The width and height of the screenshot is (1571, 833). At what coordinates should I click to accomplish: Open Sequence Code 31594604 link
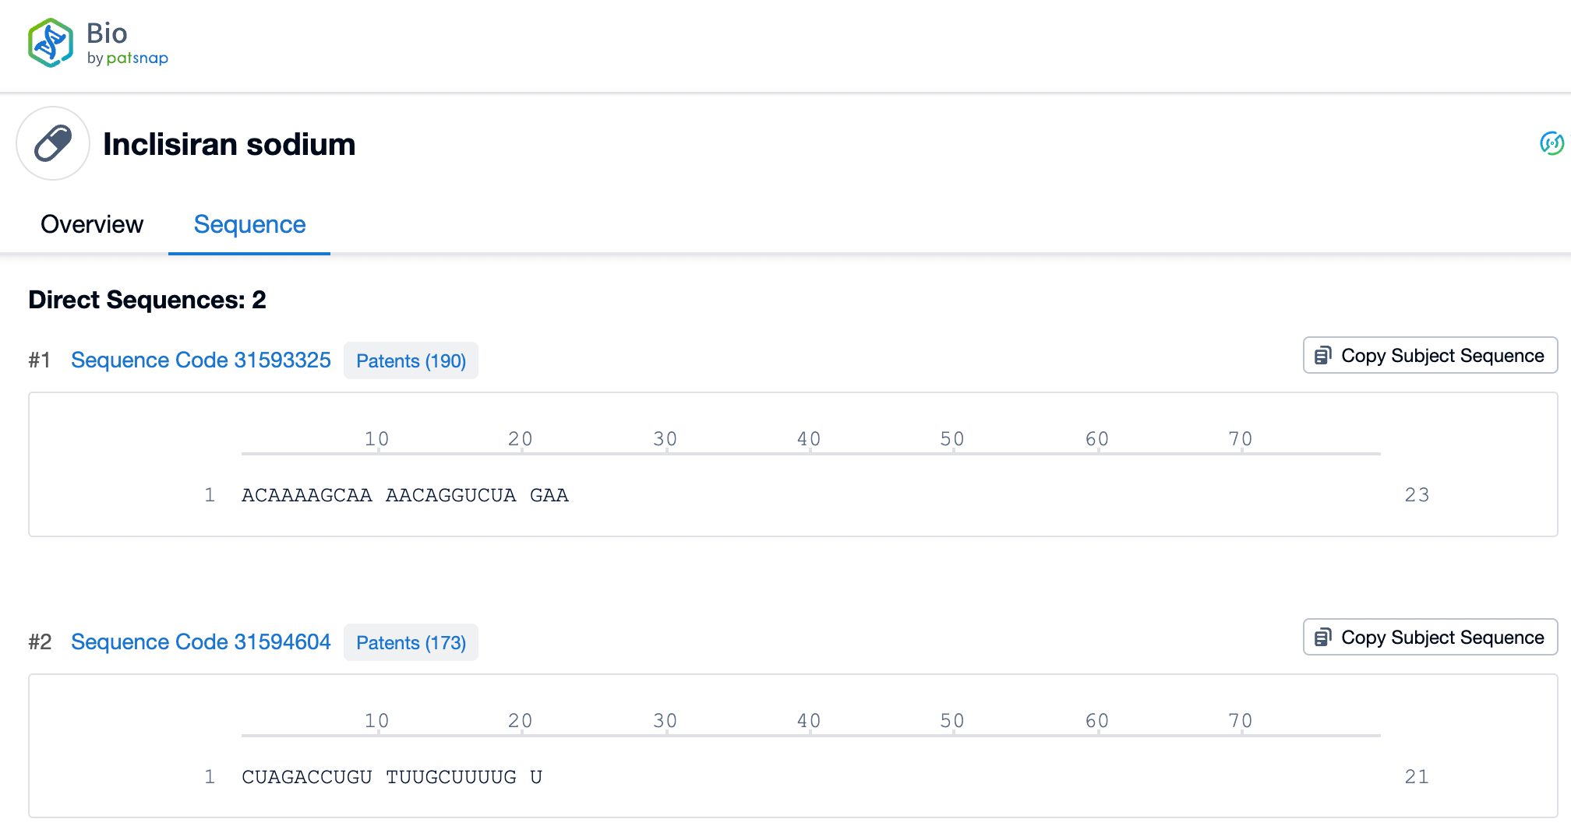201,641
